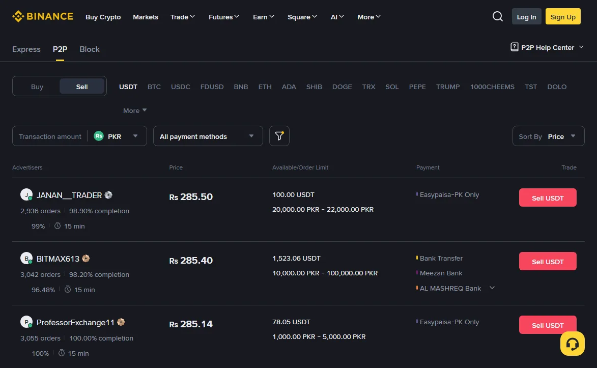Click ProfessorExchange11 avatar
The image size is (597, 368).
click(26, 322)
